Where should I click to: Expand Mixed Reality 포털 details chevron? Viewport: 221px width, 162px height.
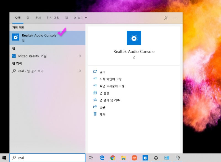80,56
